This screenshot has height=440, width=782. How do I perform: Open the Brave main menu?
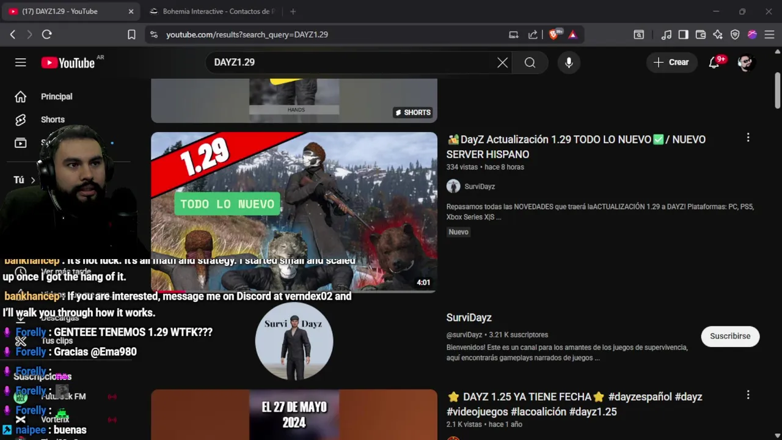coord(769,35)
